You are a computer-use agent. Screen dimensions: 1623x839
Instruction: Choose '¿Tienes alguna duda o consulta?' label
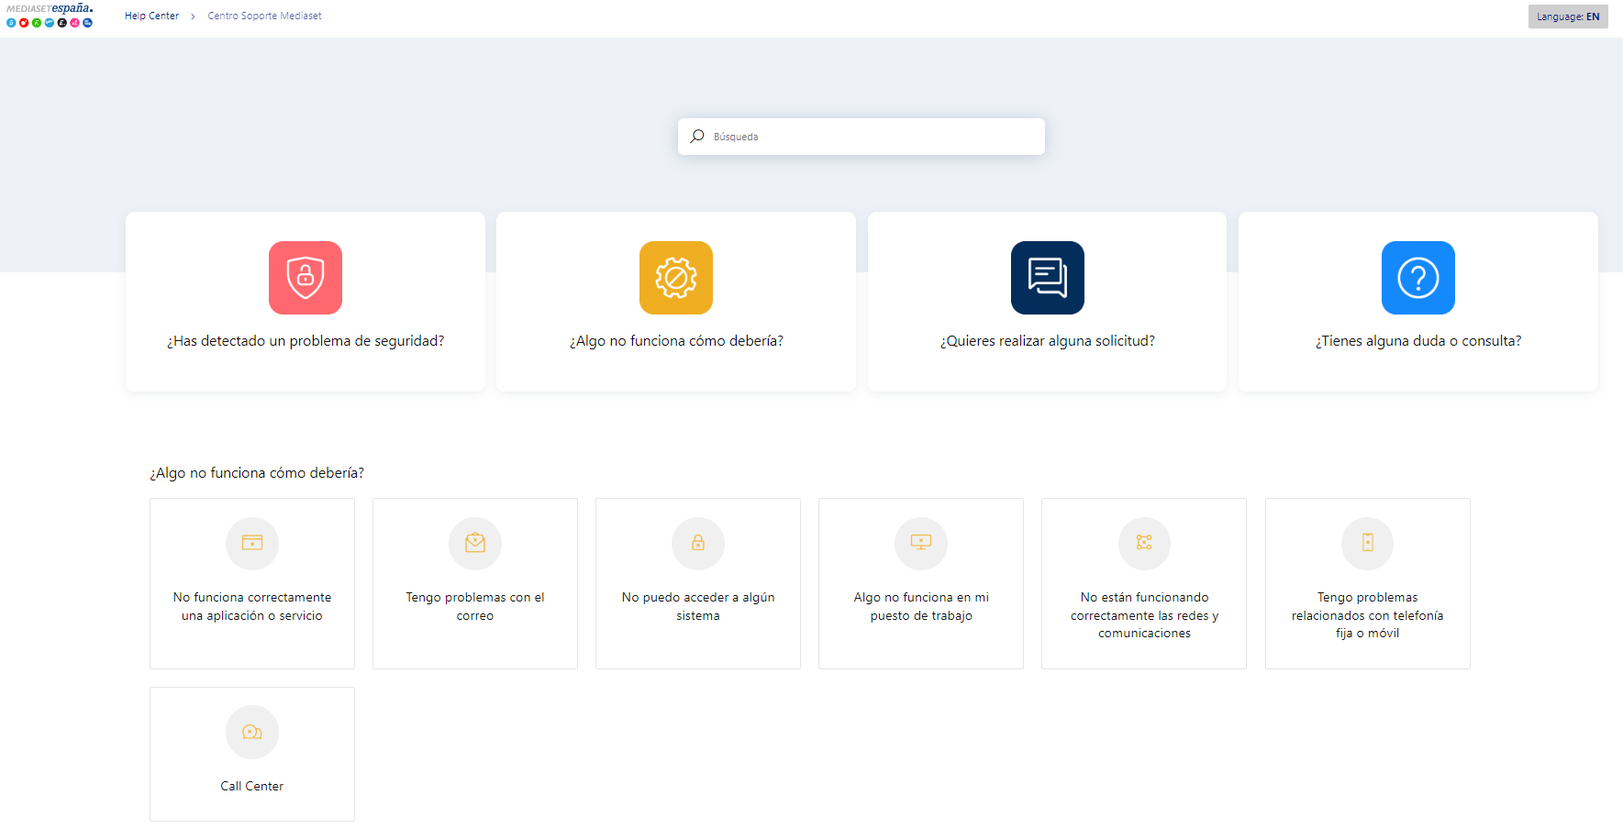click(1417, 341)
